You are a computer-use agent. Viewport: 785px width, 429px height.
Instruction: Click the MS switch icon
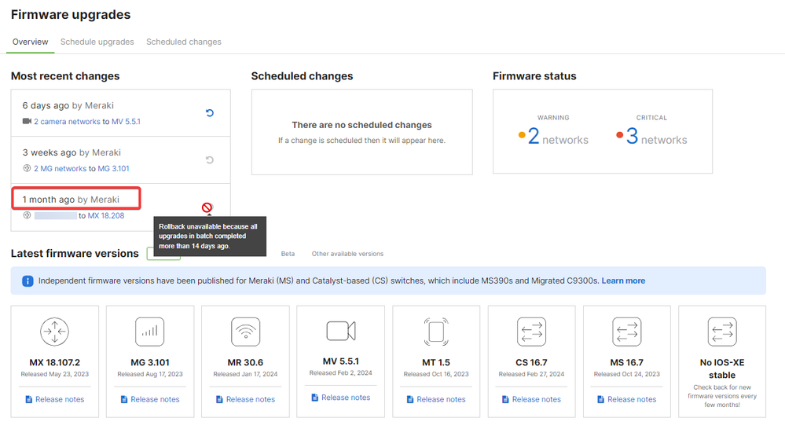point(627,332)
